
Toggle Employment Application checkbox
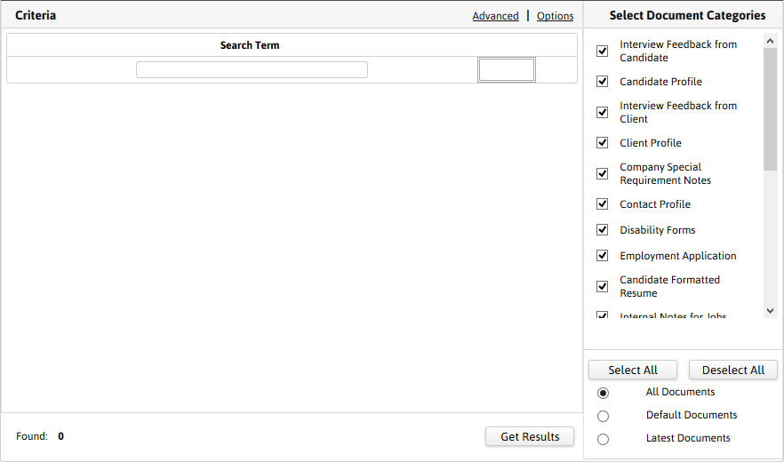pos(603,256)
